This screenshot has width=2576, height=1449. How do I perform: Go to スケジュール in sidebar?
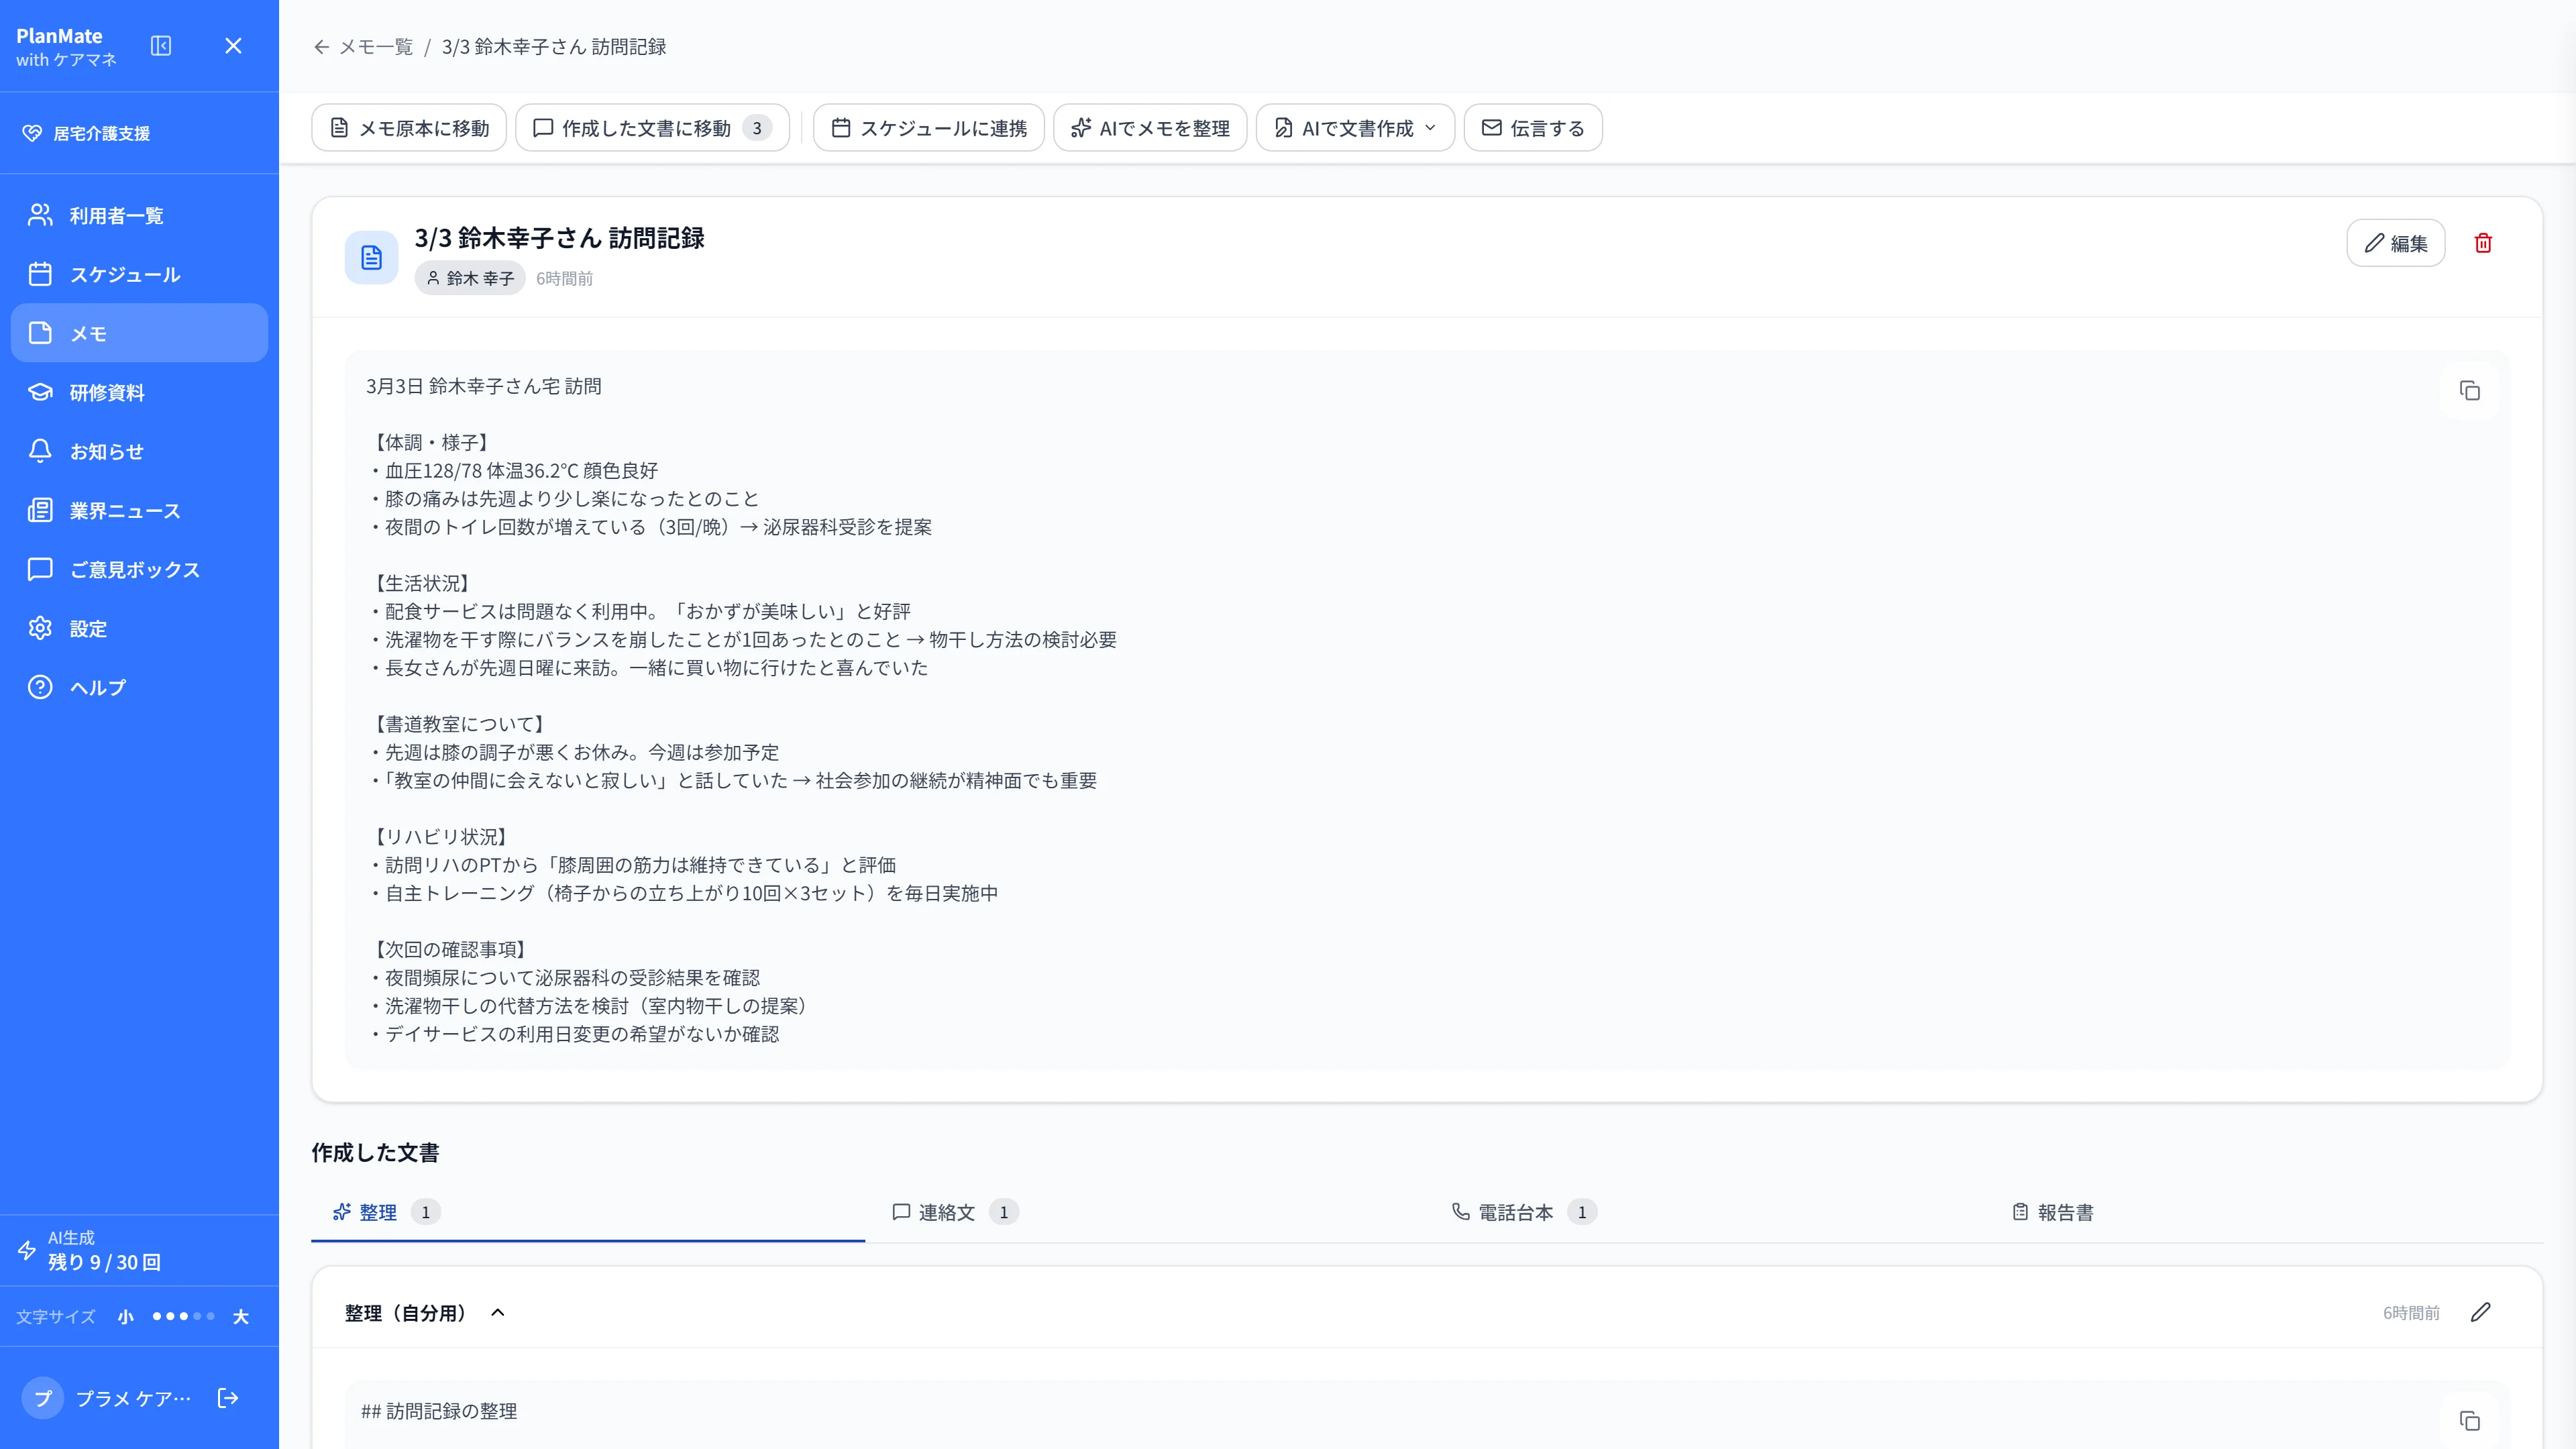(139, 274)
